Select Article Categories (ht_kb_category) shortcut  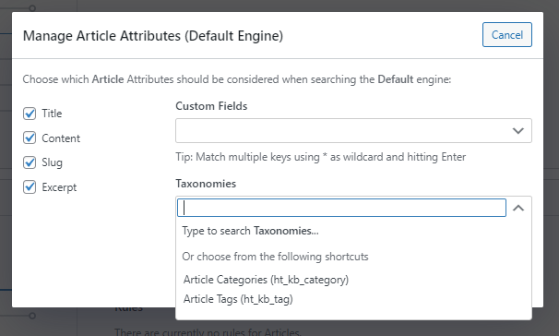[266, 280]
